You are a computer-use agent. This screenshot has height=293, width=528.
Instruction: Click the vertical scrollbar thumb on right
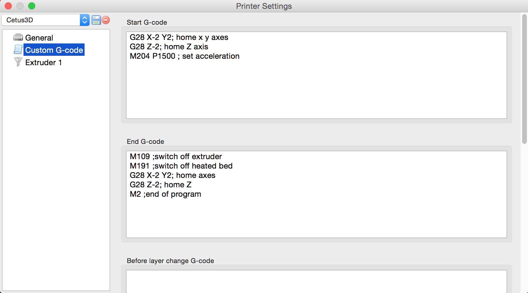point(524,79)
